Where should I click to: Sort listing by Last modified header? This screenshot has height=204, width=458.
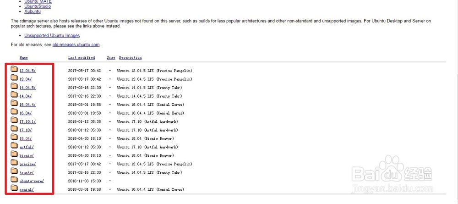[82, 58]
